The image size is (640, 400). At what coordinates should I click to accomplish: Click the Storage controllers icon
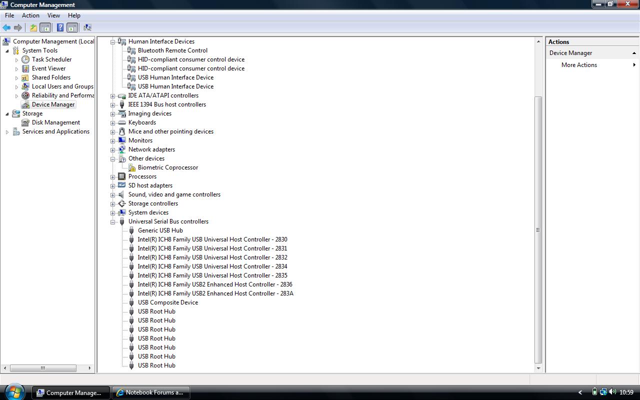click(x=122, y=203)
